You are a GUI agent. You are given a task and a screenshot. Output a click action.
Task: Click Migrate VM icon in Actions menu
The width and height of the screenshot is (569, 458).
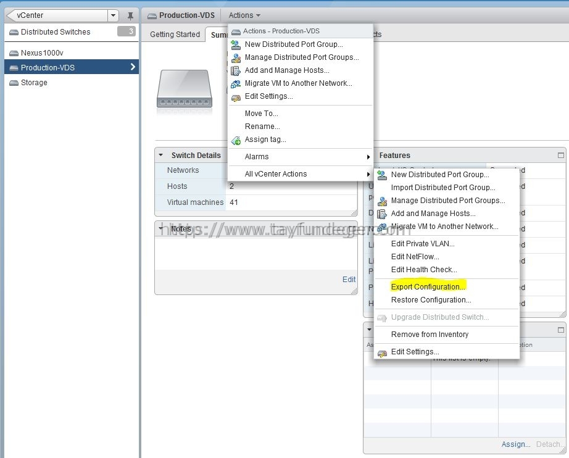pos(236,84)
